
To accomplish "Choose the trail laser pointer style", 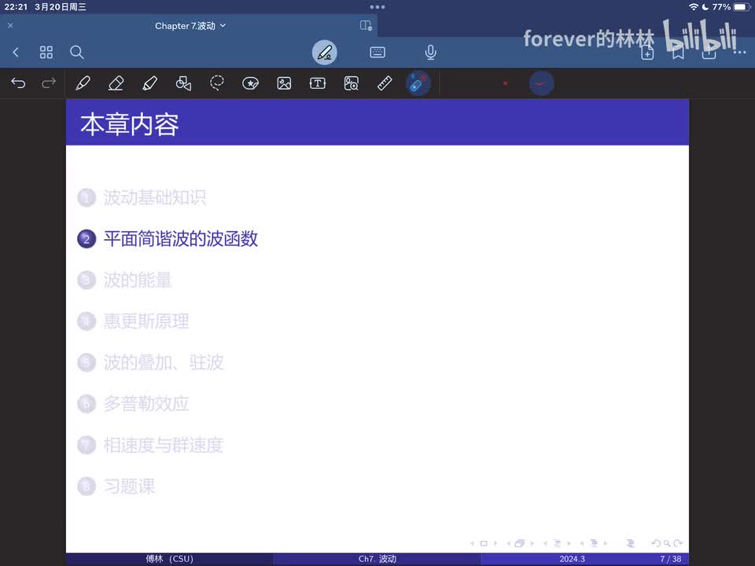I will click(x=541, y=83).
